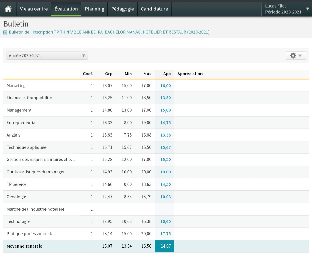Click the Coef. column header
Image resolution: width=312 pixels, height=256 pixels.
[x=88, y=74]
